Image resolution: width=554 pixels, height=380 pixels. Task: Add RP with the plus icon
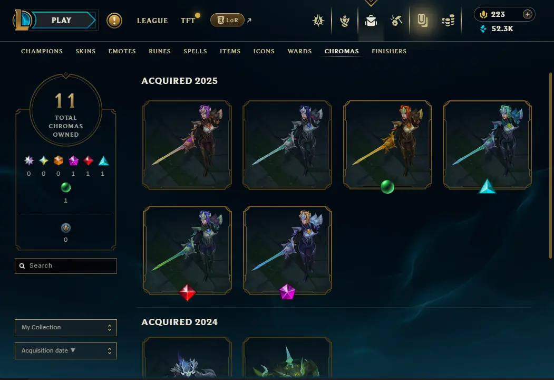tap(528, 14)
